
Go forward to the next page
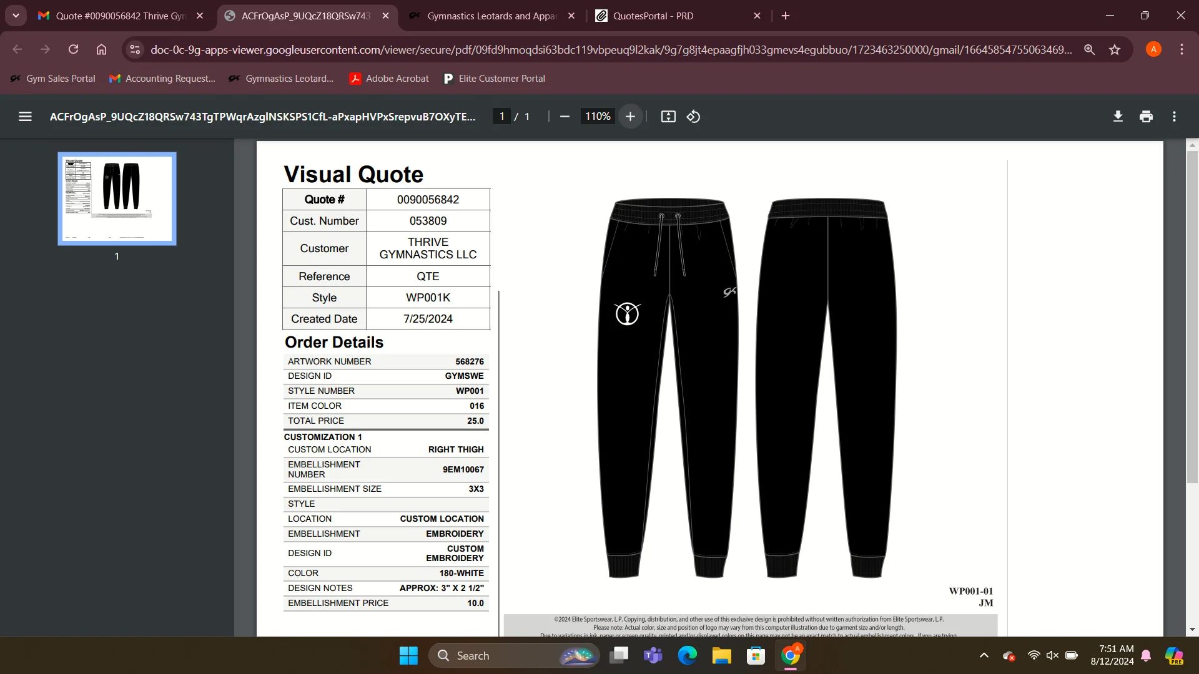click(x=45, y=49)
